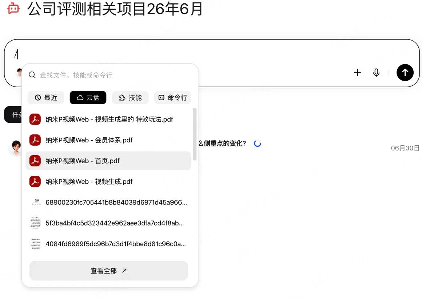Click thumbnail of file 5f3ba4bf4c5d...
Screen dimensions: 422x299
click(x=36, y=223)
